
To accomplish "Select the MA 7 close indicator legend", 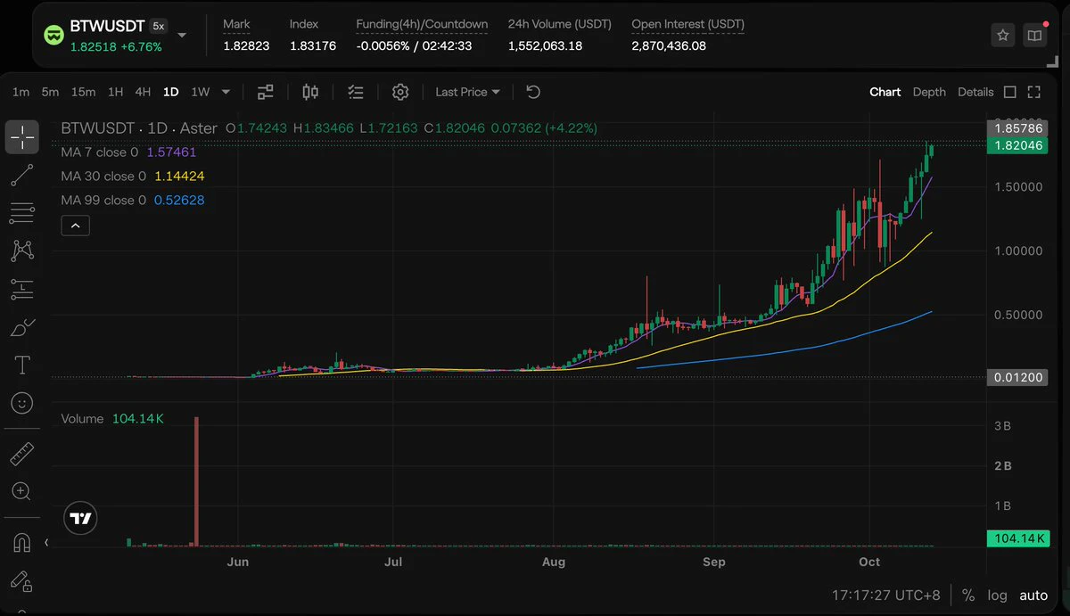I will [x=128, y=152].
